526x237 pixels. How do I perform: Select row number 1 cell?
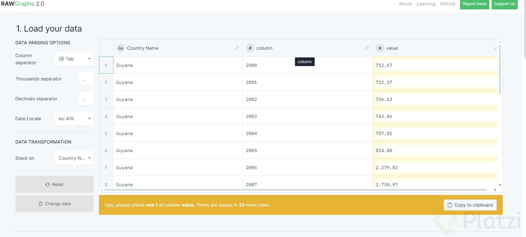(x=106, y=65)
